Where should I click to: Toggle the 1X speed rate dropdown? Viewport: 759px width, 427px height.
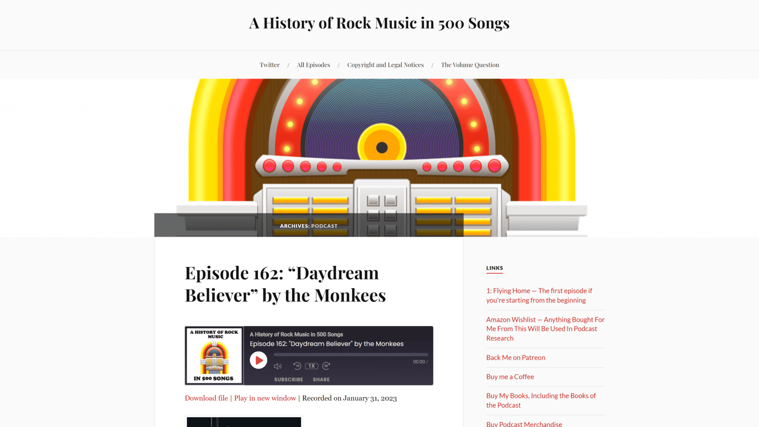tap(311, 365)
